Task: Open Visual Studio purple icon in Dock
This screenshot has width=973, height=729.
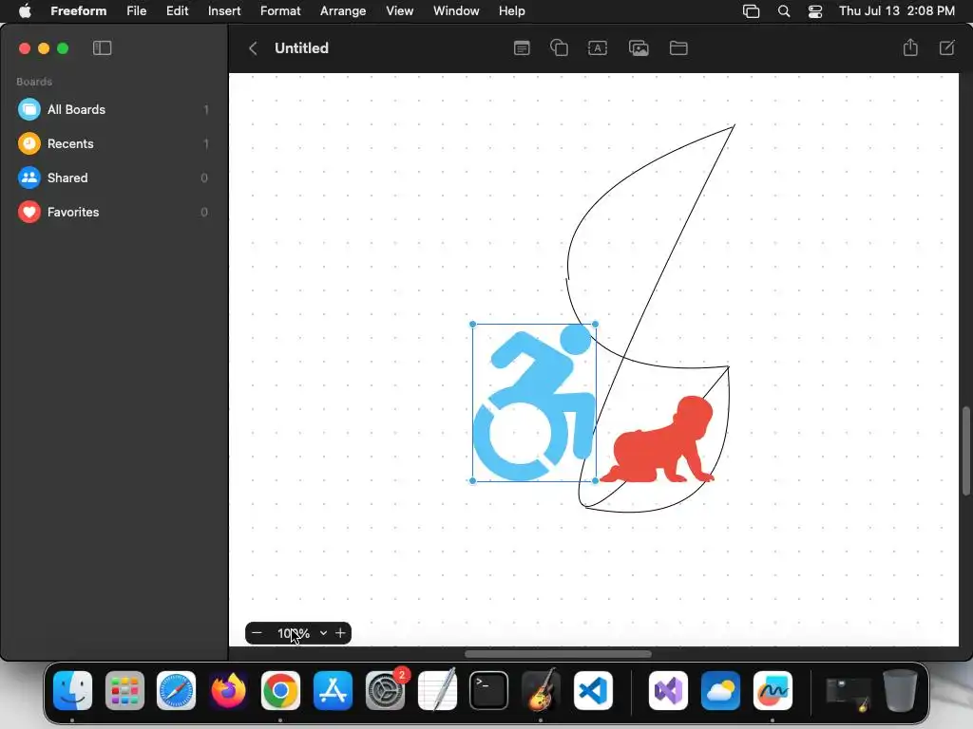Action: pyautogui.click(x=668, y=691)
